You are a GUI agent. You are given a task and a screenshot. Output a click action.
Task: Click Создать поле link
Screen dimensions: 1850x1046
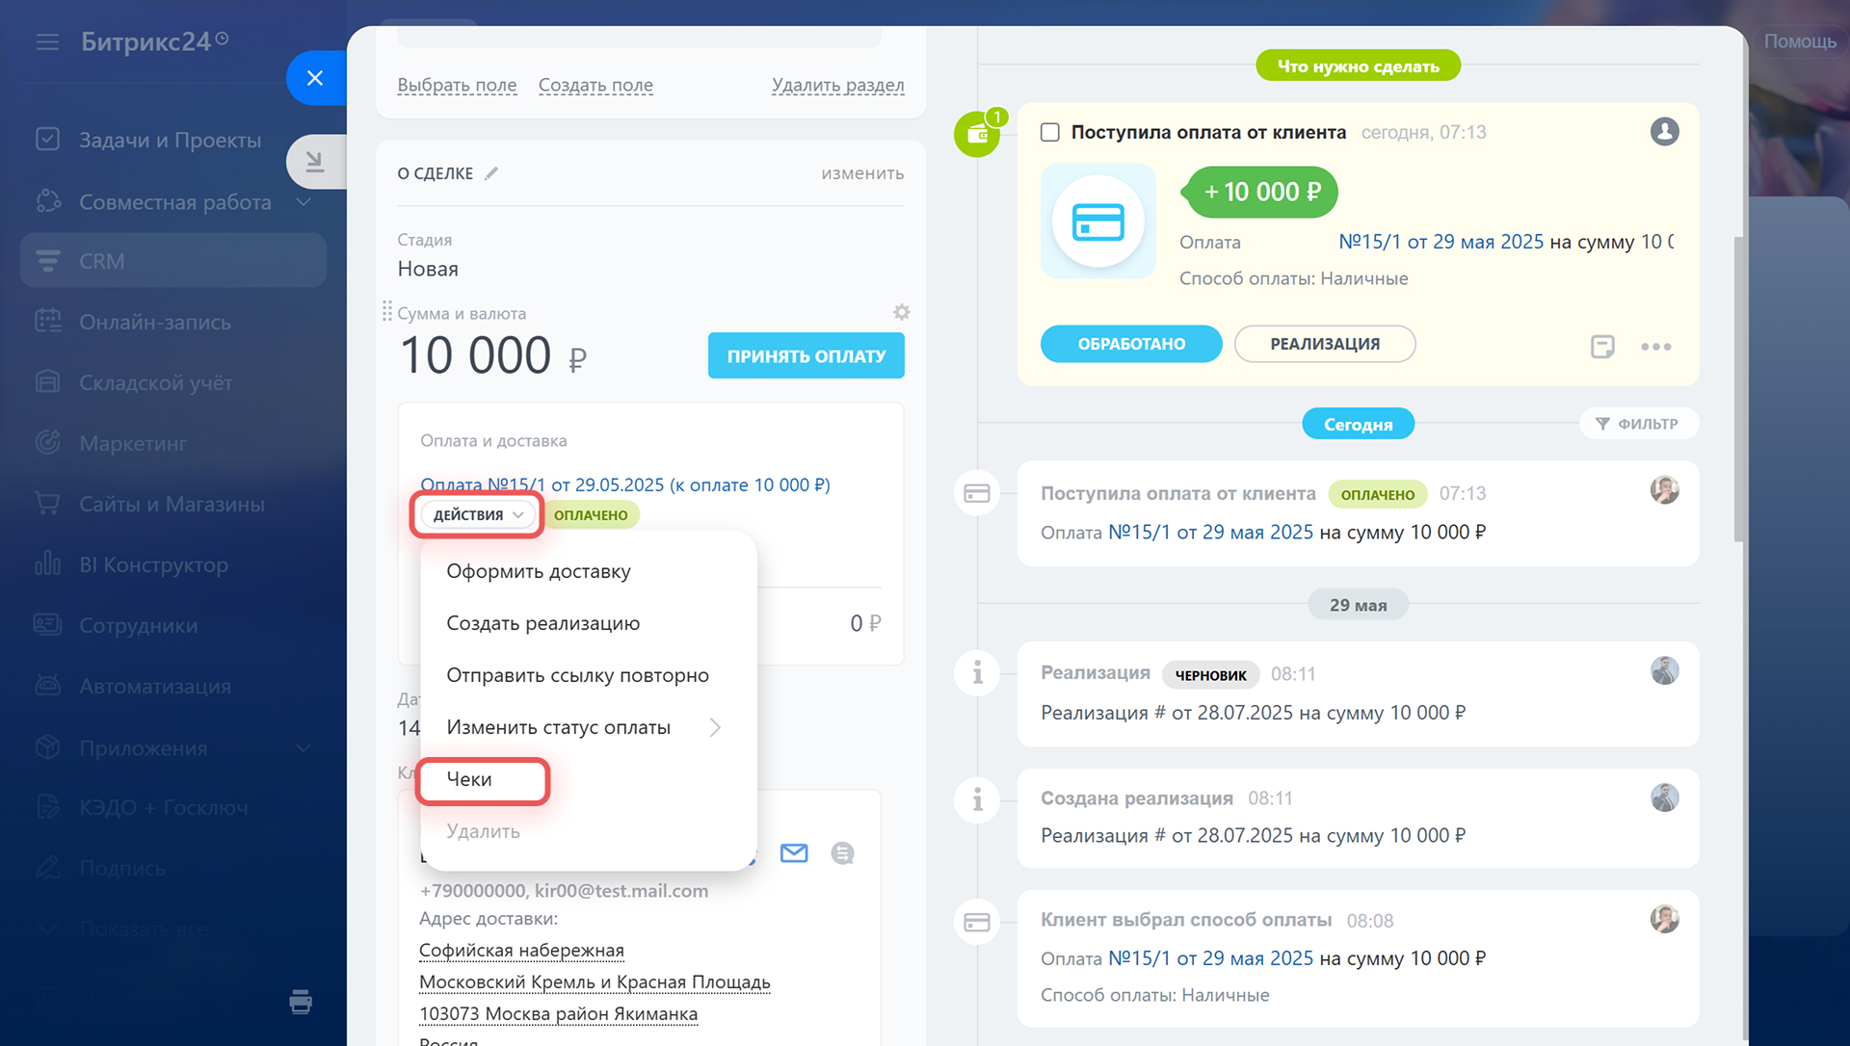pyautogui.click(x=595, y=85)
